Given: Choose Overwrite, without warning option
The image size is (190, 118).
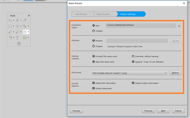Looking at the screenshot, I should point(133,56).
